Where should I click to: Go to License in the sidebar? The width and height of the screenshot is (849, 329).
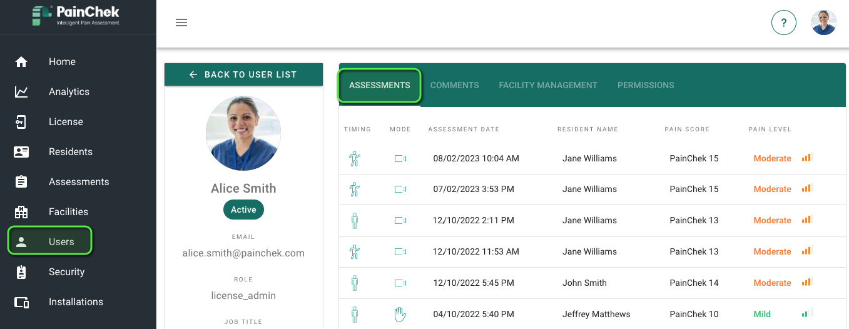(66, 122)
